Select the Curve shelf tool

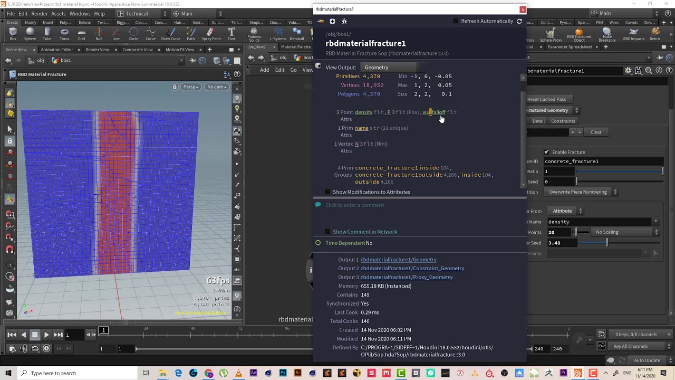(150, 35)
